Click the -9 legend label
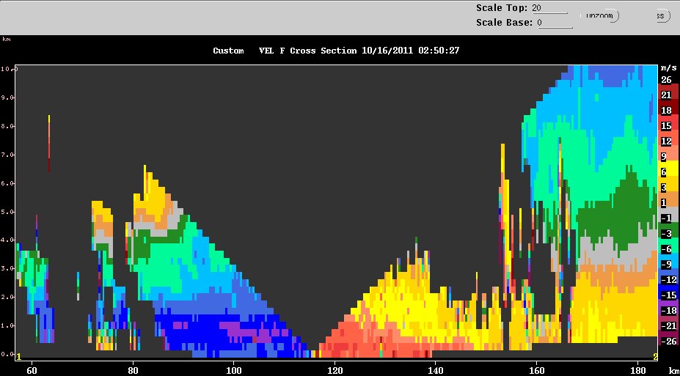 pos(666,265)
